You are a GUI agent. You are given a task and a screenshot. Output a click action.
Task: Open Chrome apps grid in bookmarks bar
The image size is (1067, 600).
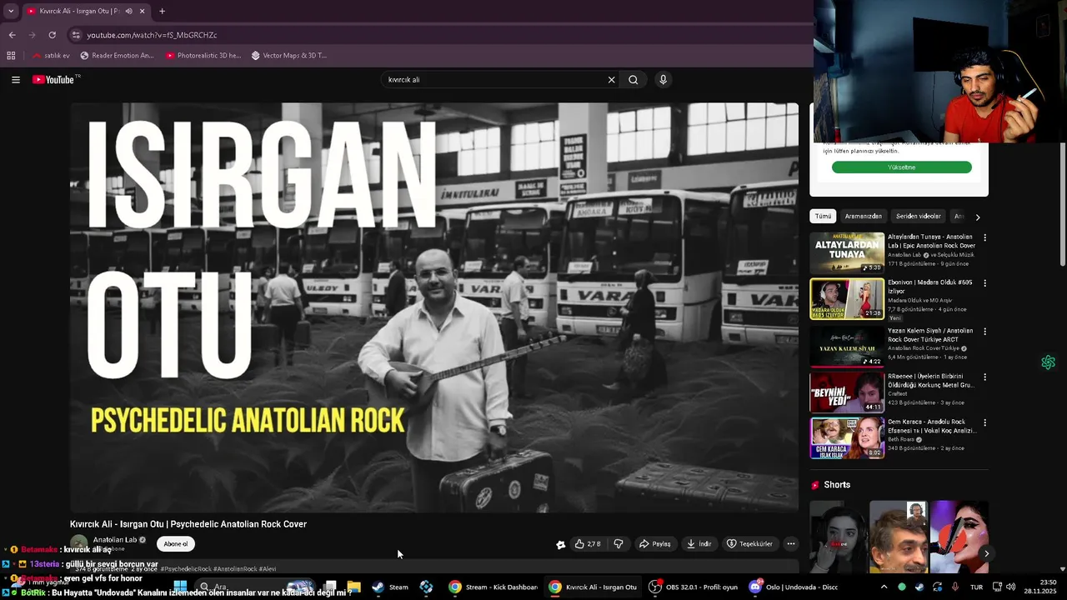pos(11,56)
